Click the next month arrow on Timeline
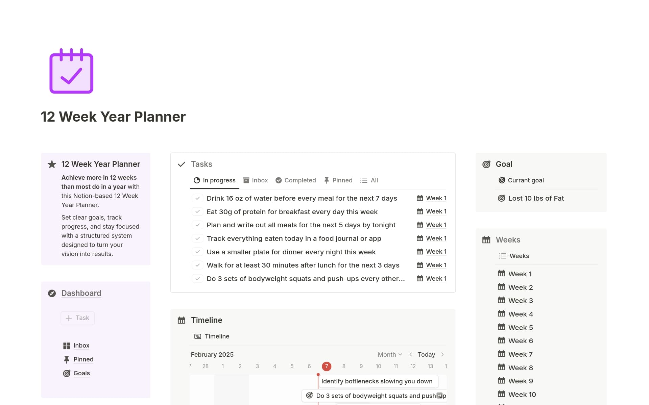The width and height of the screenshot is (649, 405). point(442,354)
